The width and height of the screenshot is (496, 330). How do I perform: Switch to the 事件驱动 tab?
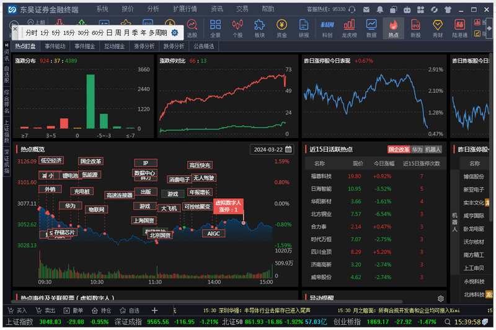[55, 46]
